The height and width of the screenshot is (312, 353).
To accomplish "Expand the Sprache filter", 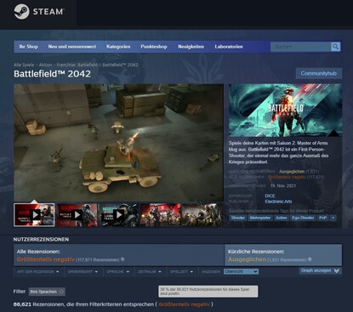I will click(x=118, y=271).
